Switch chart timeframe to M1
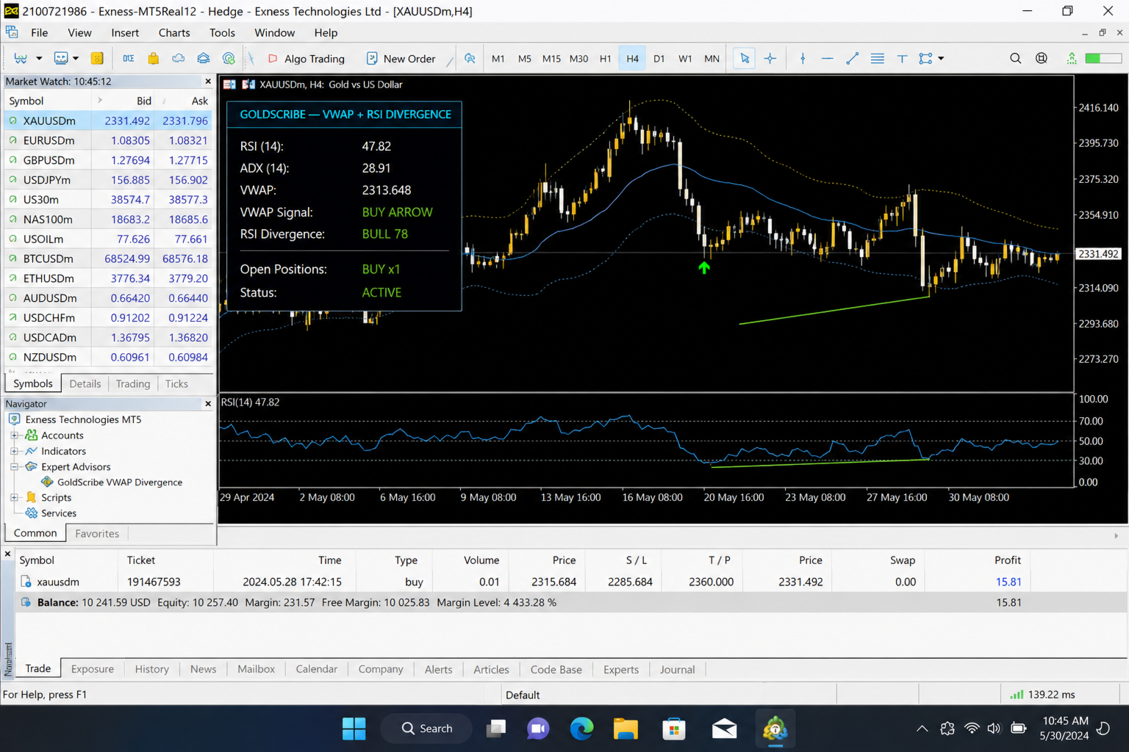1129x752 pixels. [x=498, y=59]
